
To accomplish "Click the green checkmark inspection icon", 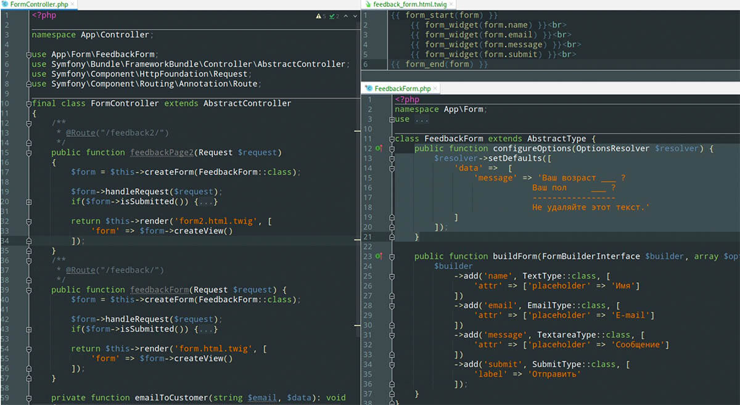I will (x=332, y=16).
